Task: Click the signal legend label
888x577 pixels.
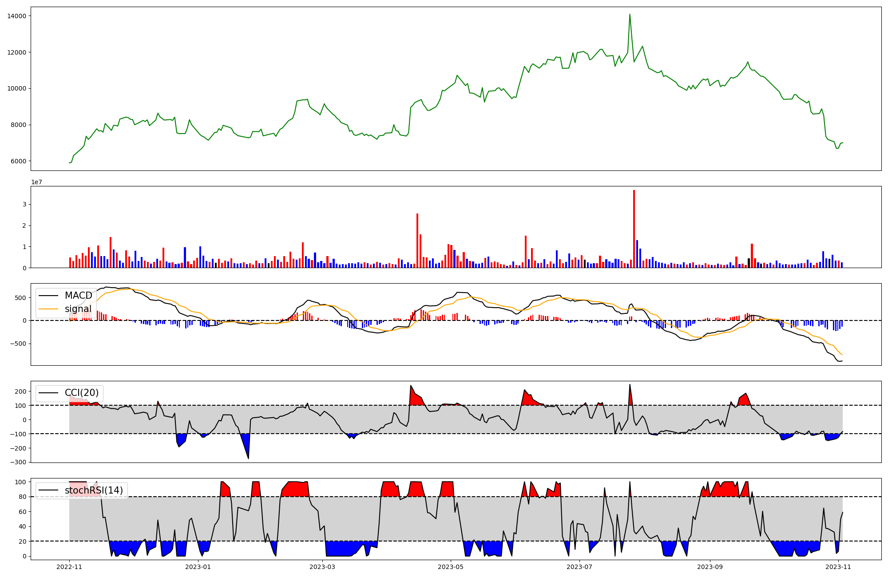Action: (78, 309)
